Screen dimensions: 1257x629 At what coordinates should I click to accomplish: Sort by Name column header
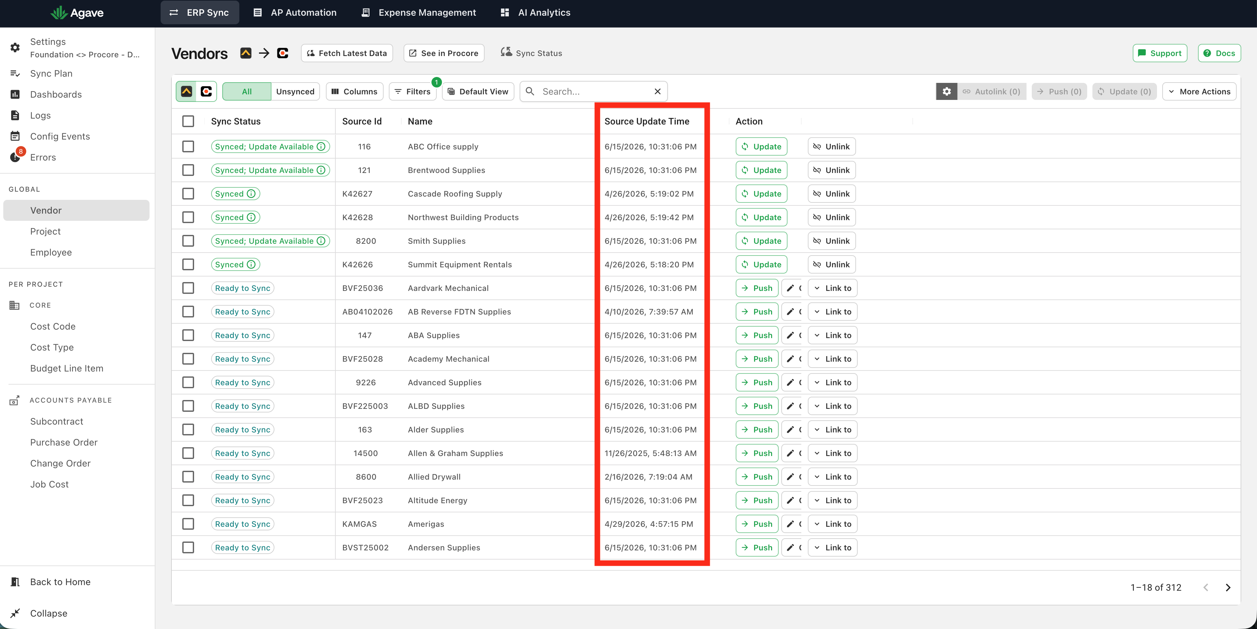(420, 122)
